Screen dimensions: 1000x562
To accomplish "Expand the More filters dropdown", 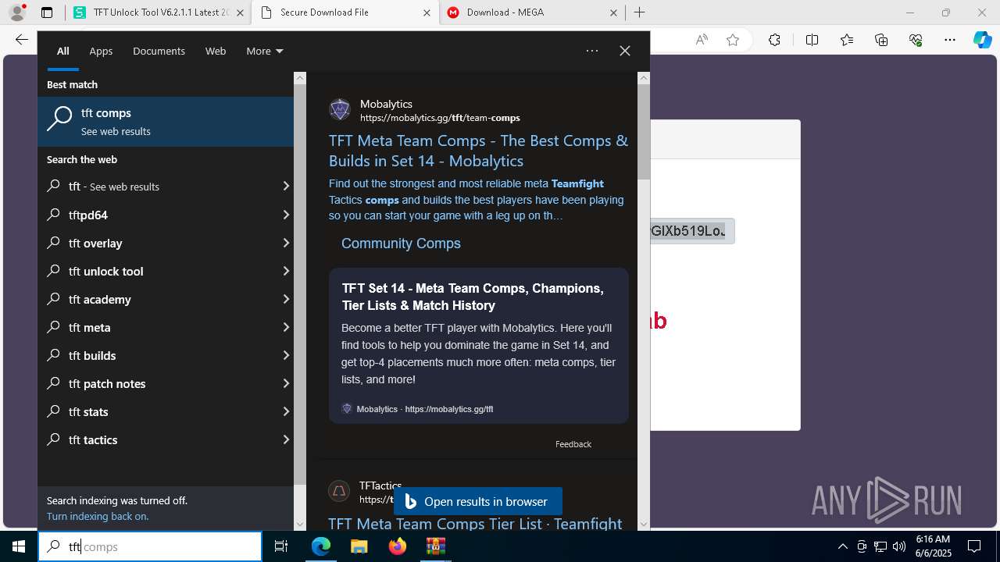I will [x=265, y=51].
